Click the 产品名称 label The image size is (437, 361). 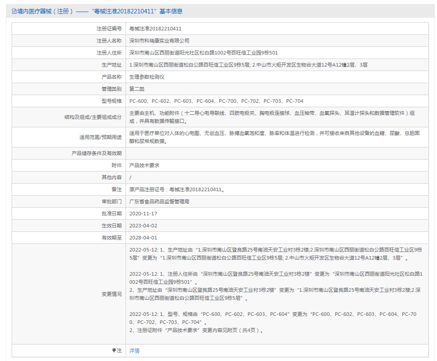click(x=111, y=77)
